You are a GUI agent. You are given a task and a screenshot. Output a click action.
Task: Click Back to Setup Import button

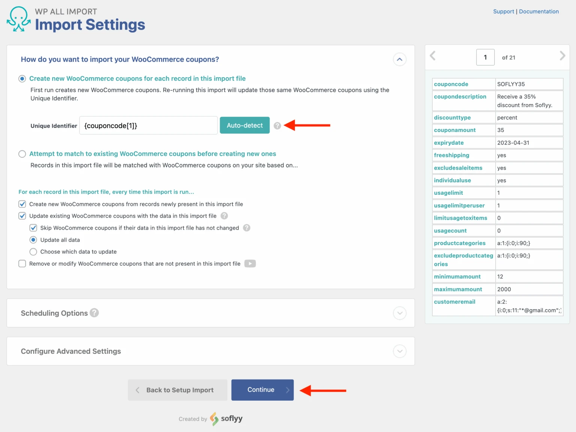pos(177,390)
